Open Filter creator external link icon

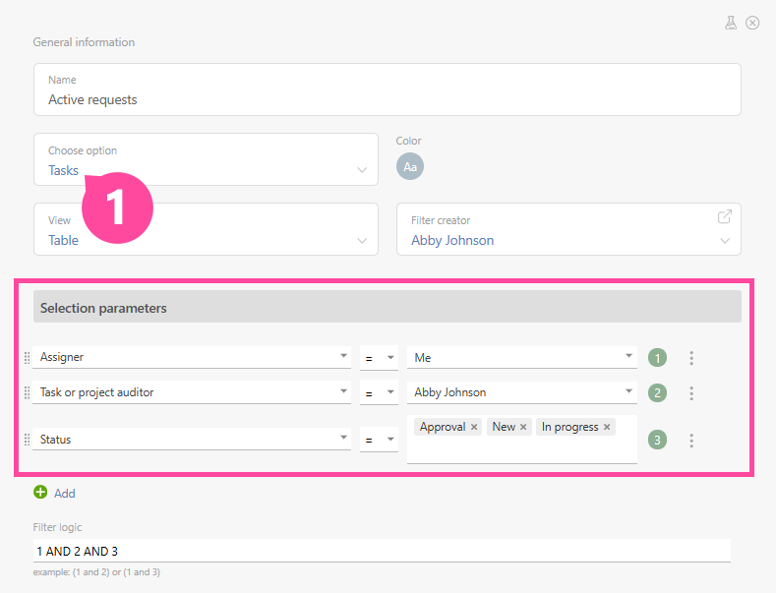725,216
